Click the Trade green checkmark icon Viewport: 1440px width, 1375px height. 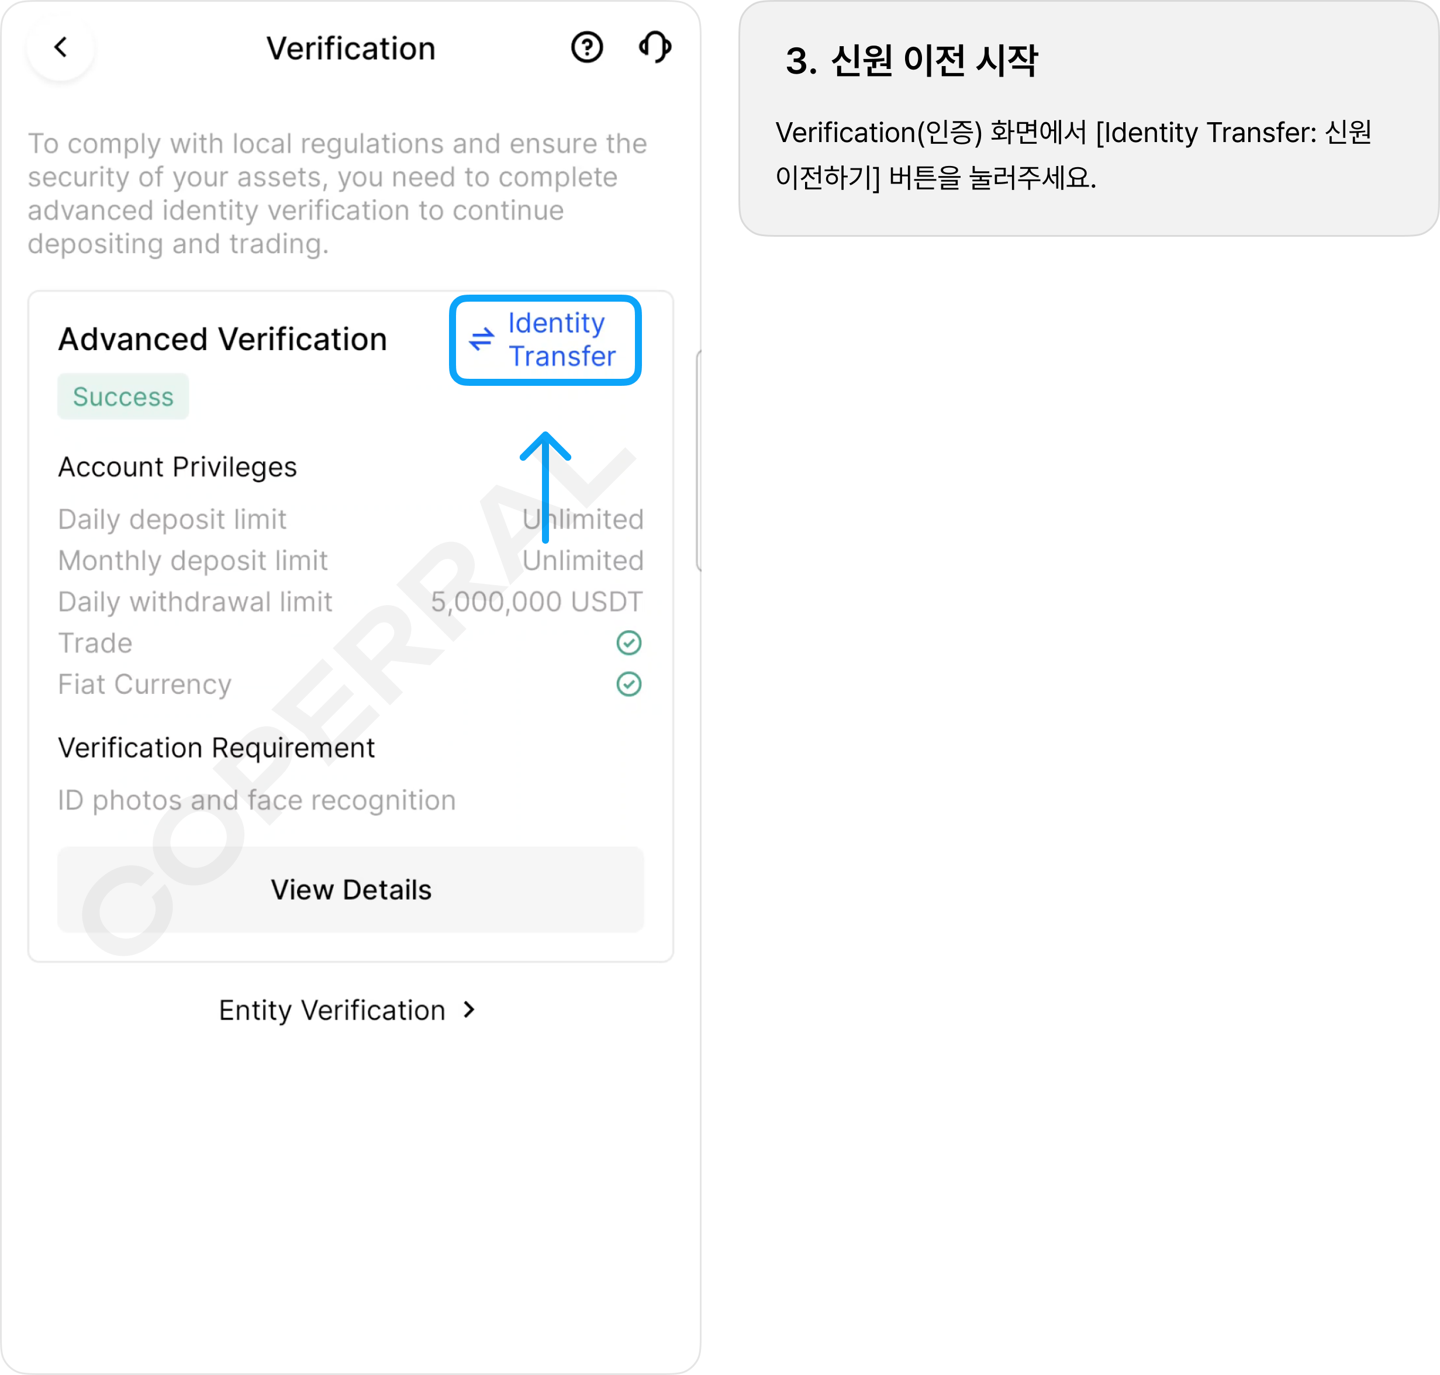[x=629, y=643]
